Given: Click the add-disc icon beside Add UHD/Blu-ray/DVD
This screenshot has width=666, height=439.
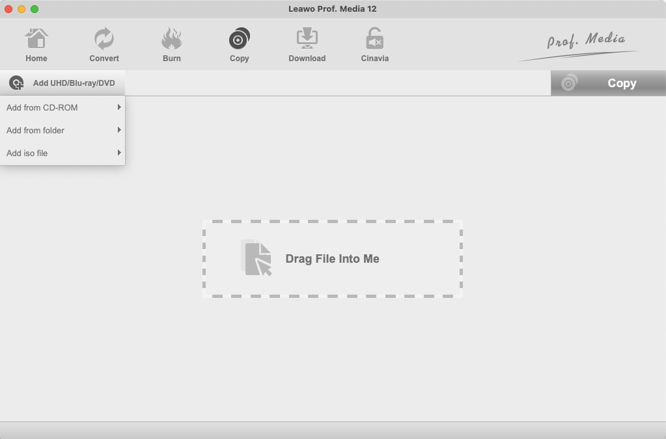Looking at the screenshot, I should pyautogui.click(x=16, y=83).
